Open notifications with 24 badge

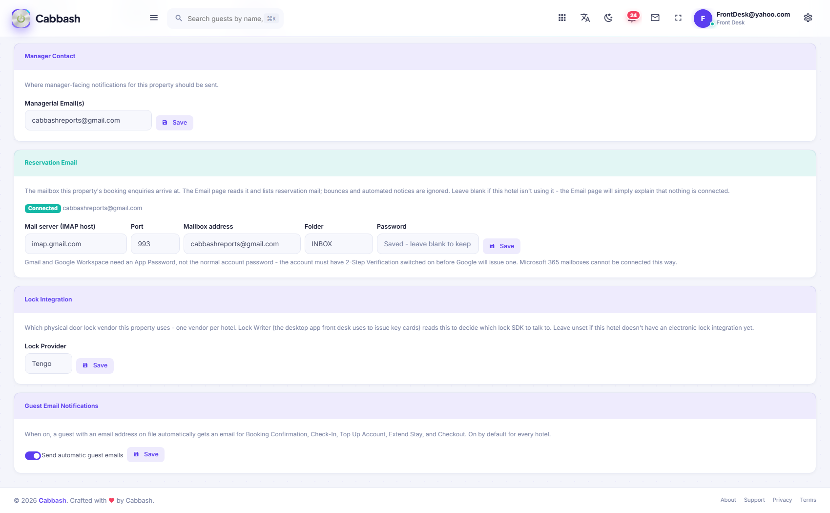coord(632,18)
